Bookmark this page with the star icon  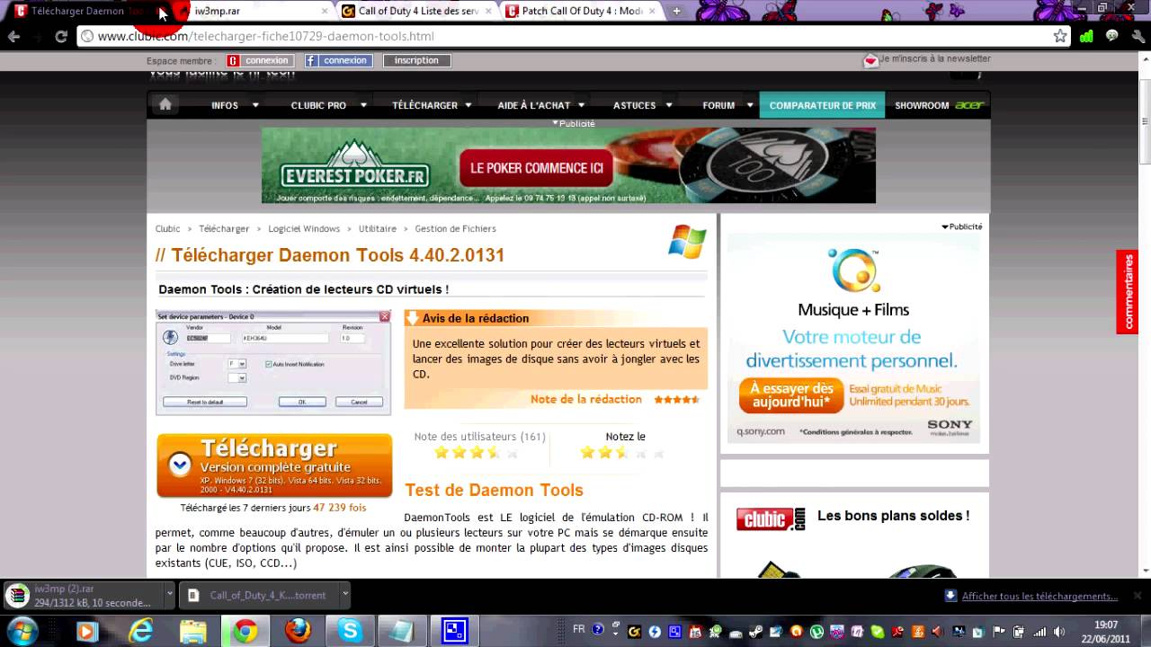click(1060, 37)
